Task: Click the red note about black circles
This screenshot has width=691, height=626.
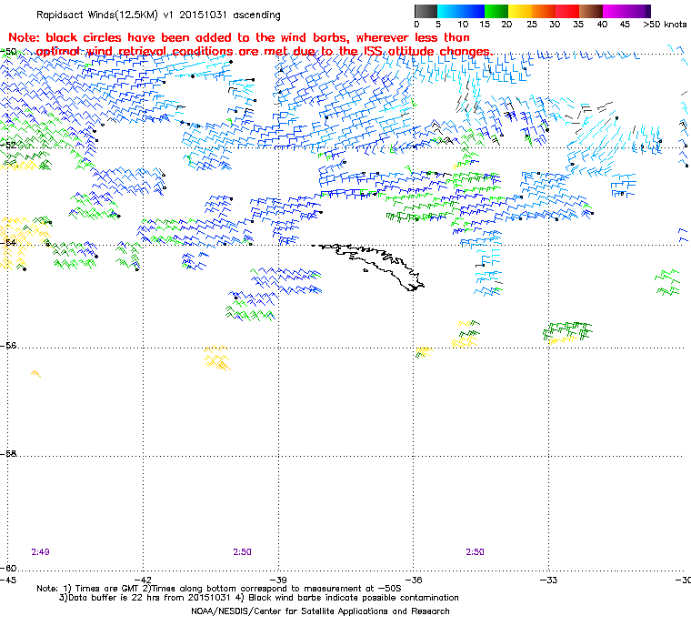Action: click(250, 44)
